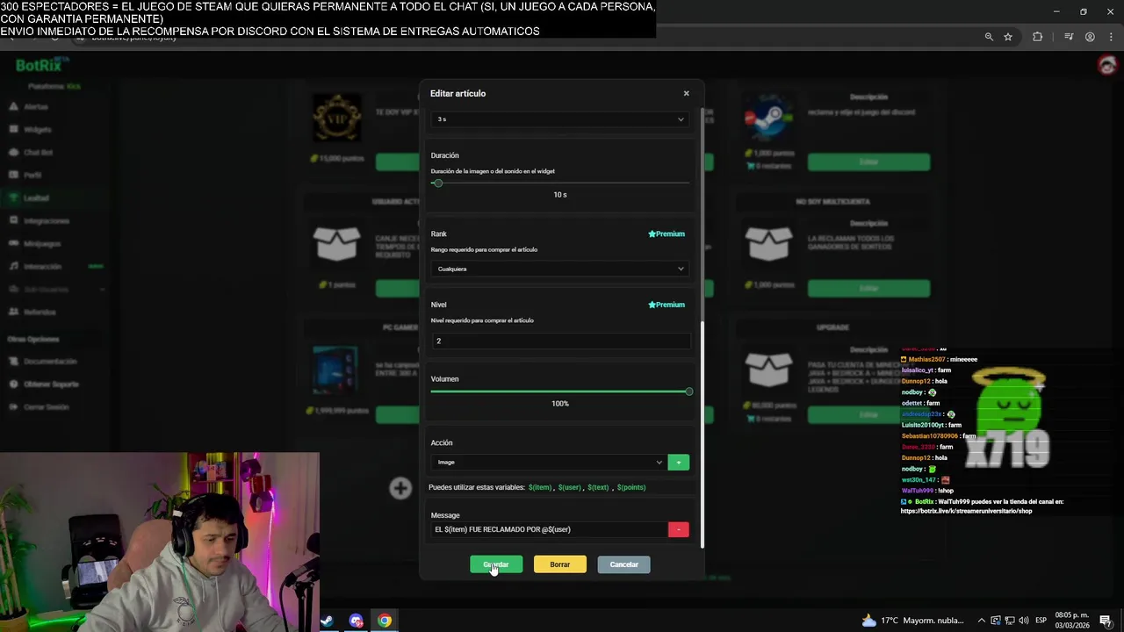Open Widgets in the BotRix sidebar

pyautogui.click(x=38, y=130)
